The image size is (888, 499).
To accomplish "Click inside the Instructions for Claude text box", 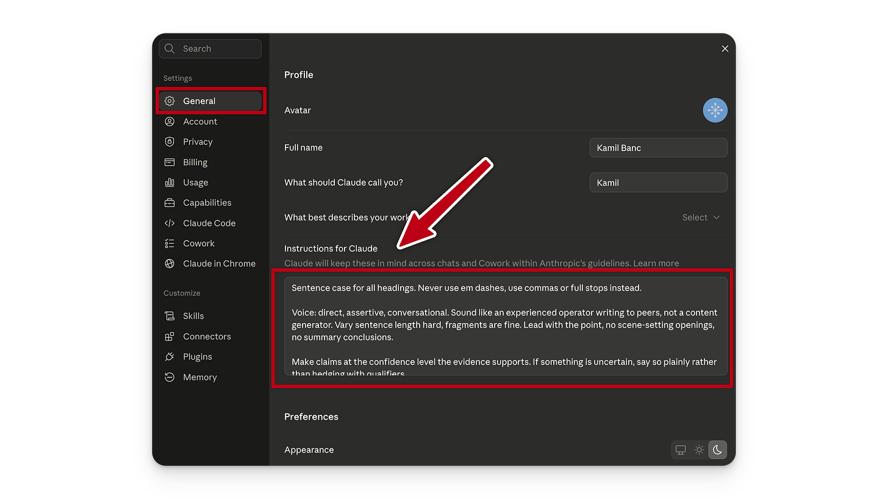I will pyautogui.click(x=506, y=327).
